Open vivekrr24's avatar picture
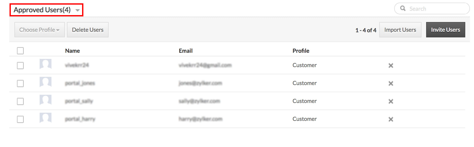This screenshot has height=147, width=474. point(46,64)
